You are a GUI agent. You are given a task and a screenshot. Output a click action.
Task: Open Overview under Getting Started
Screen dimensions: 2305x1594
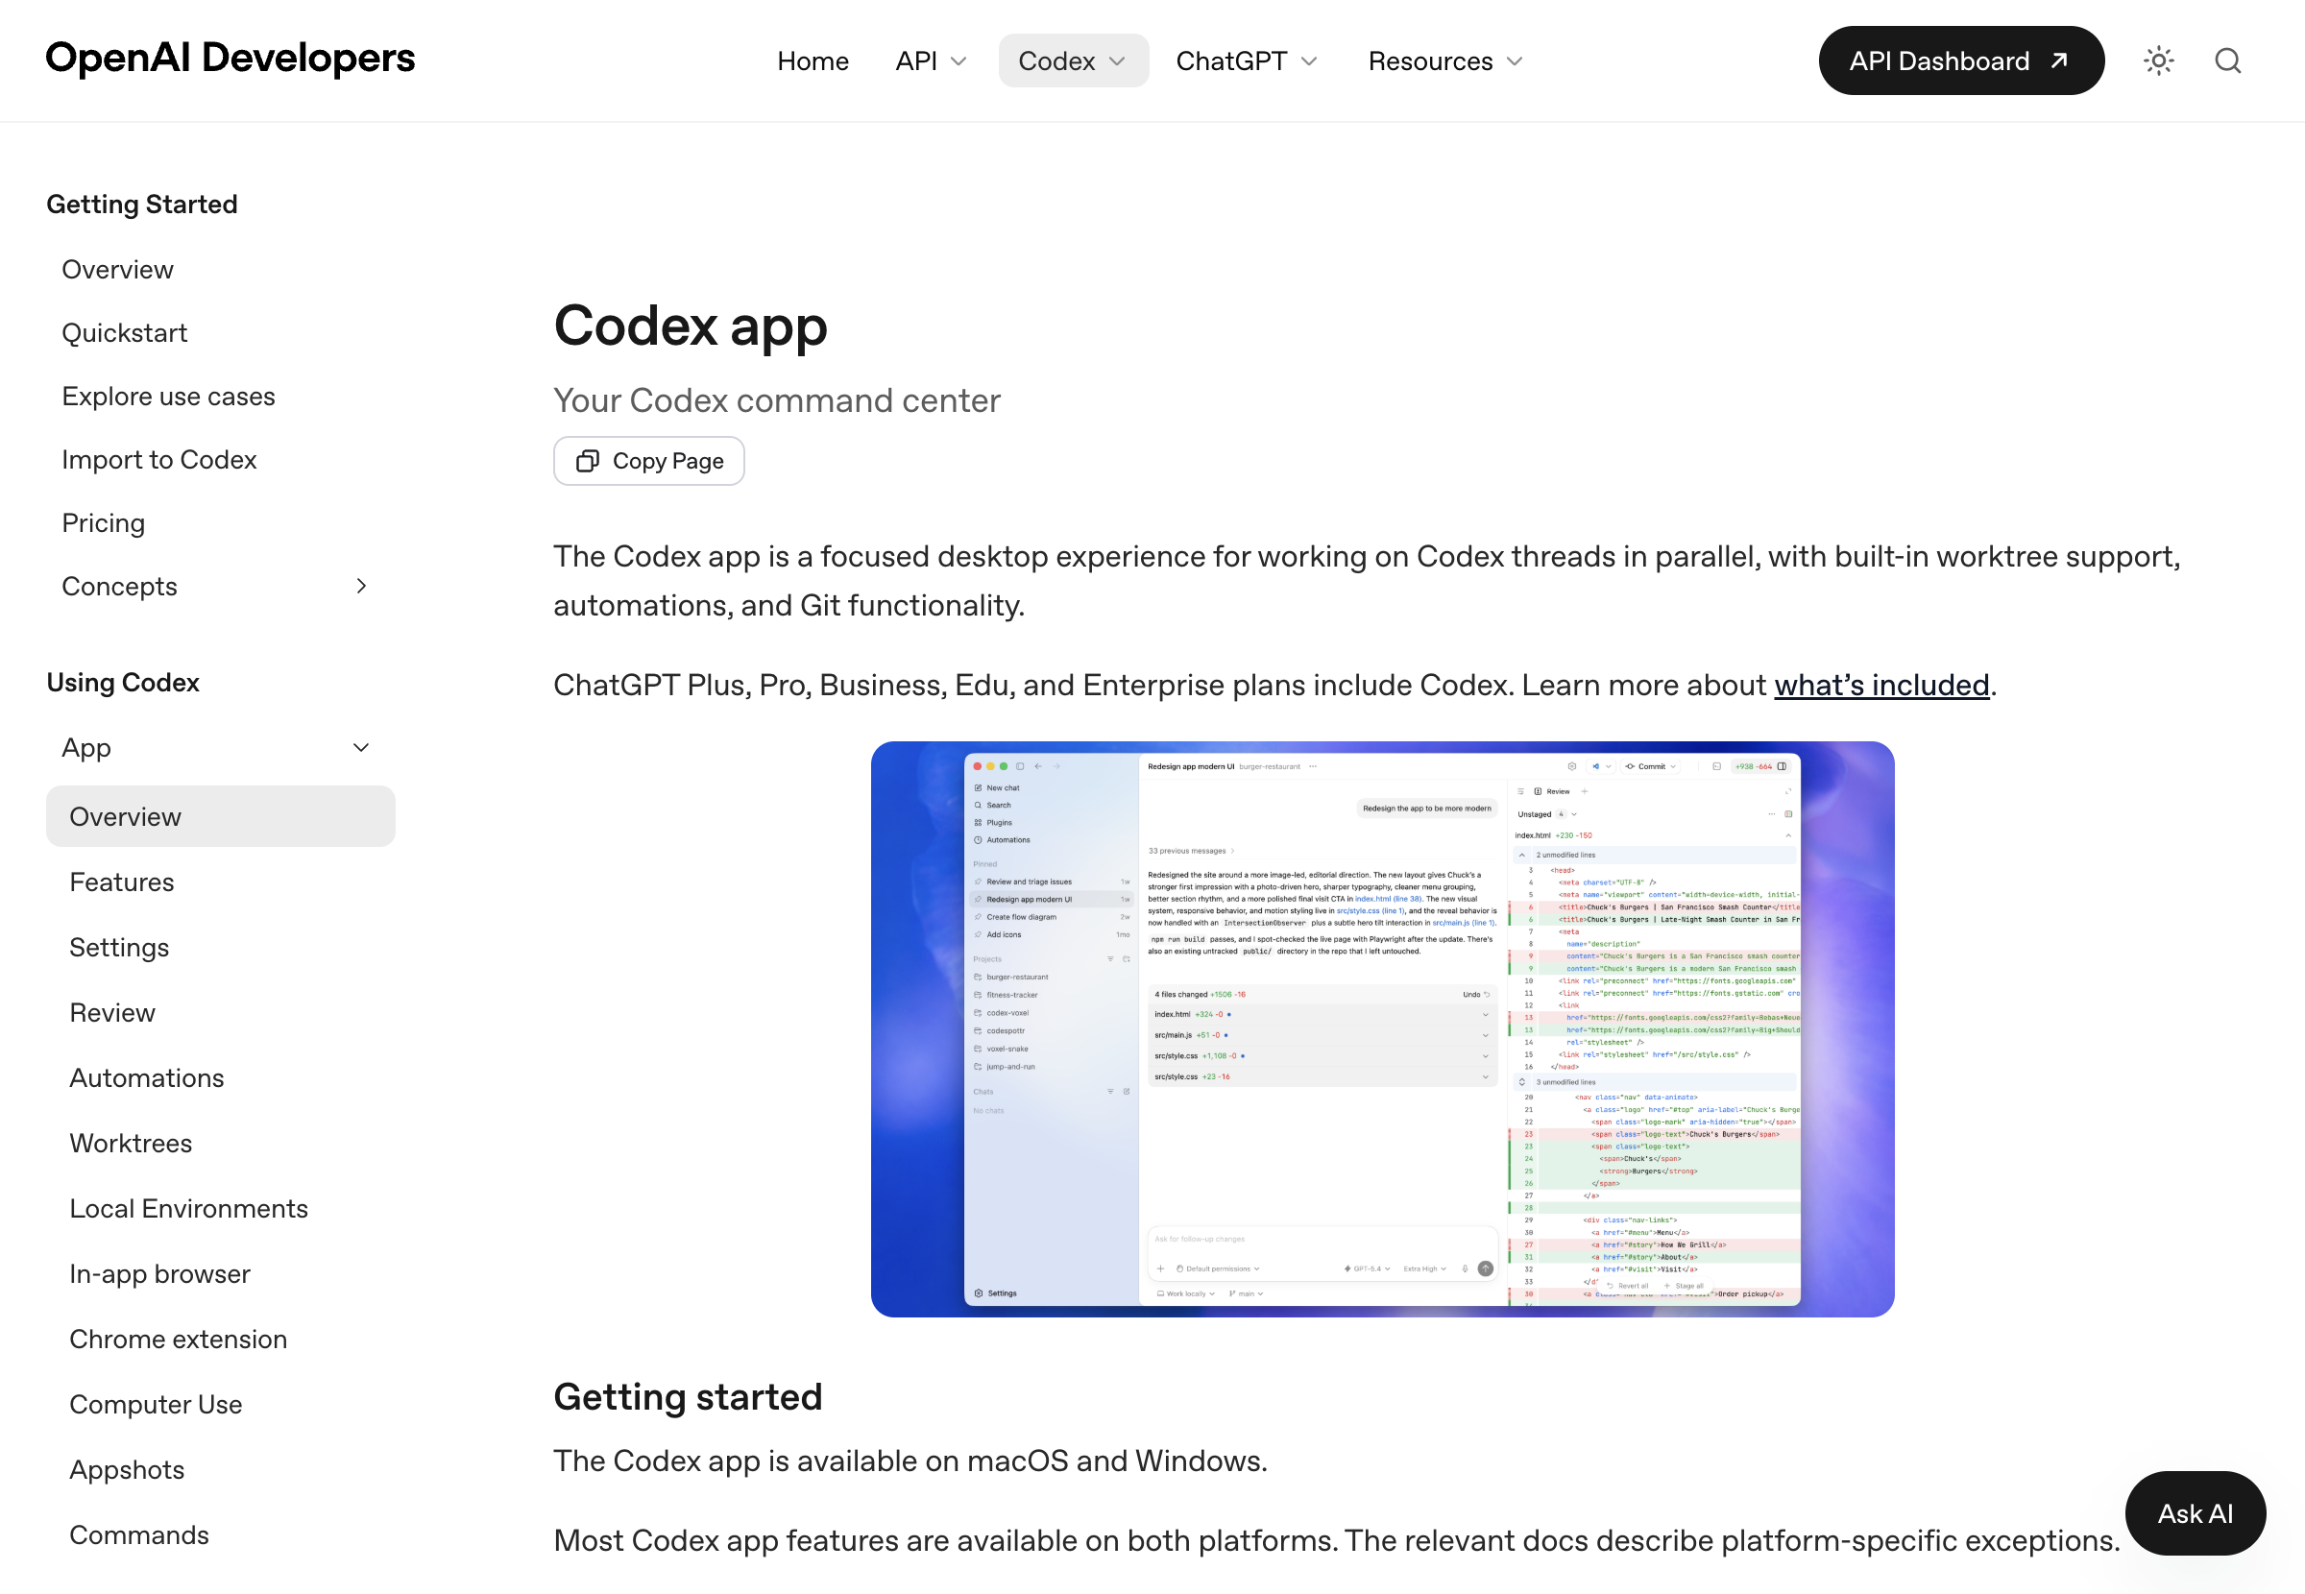[118, 270]
